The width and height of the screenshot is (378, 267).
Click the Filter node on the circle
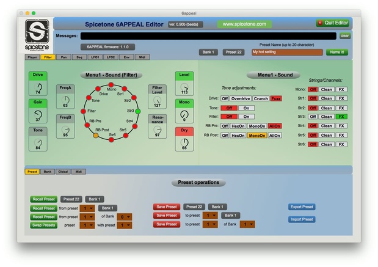[x=84, y=111]
